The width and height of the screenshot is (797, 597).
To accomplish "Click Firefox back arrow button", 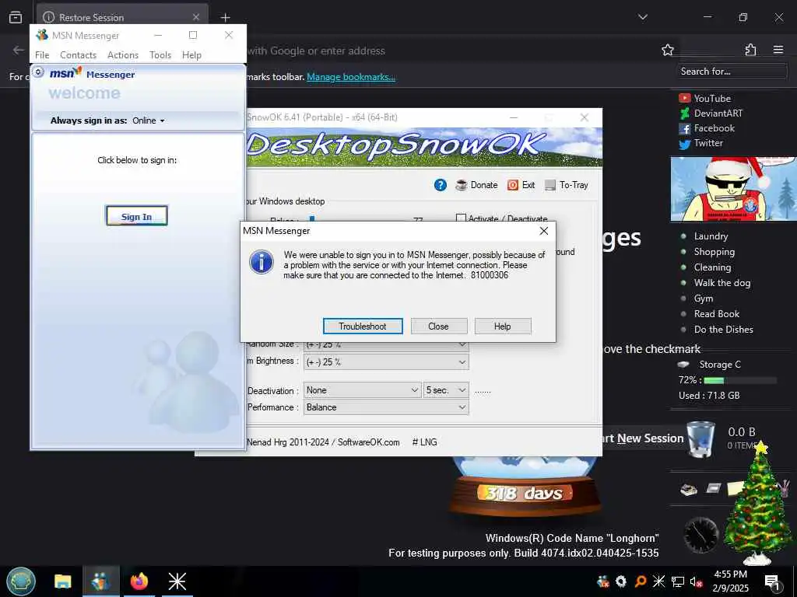I will point(19,50).
